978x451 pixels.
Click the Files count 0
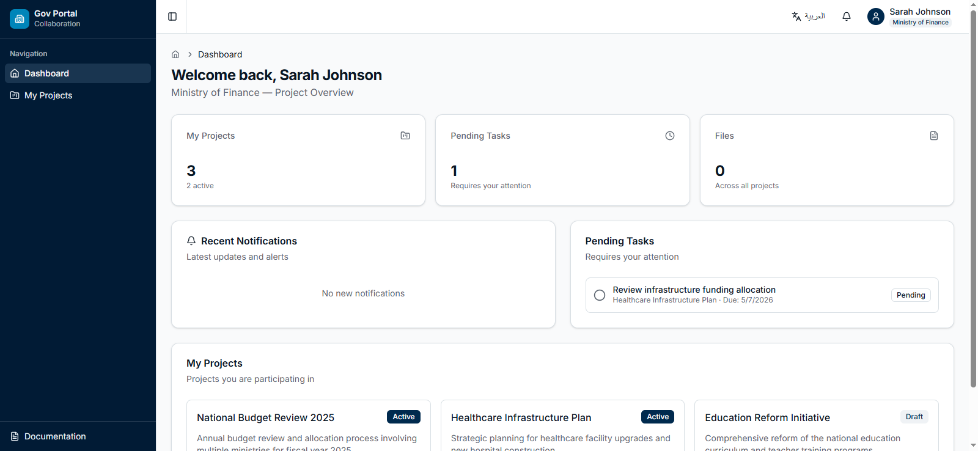tap(720, 170)
